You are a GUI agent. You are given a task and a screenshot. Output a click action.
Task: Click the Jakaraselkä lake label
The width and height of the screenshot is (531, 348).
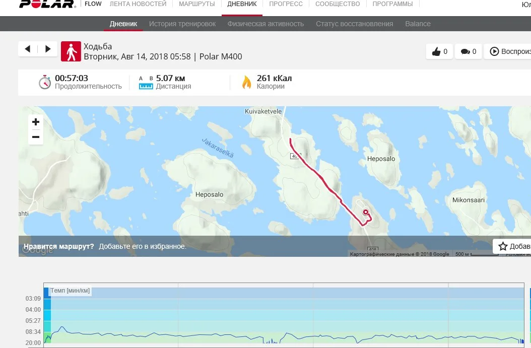(218, 148)
